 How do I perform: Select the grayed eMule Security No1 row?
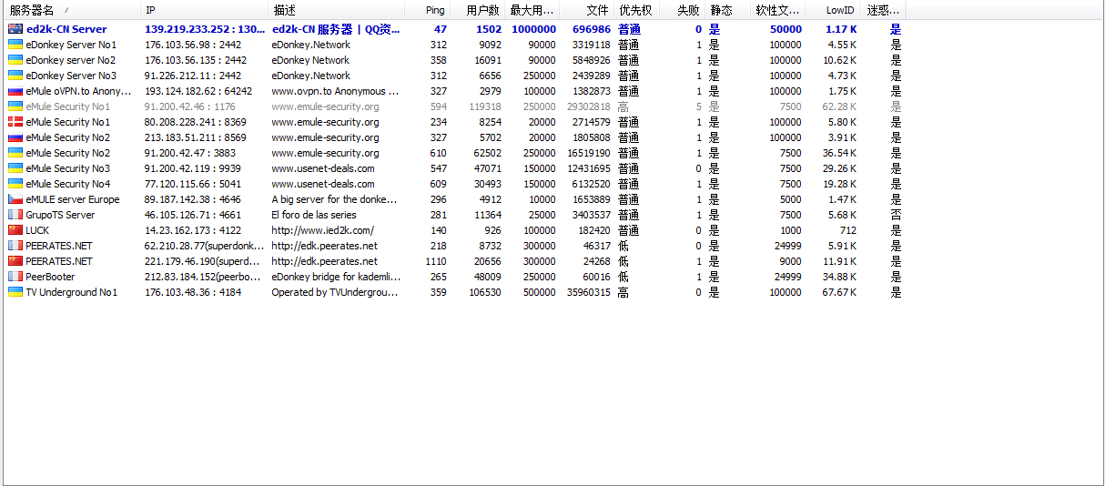[455, 106]
